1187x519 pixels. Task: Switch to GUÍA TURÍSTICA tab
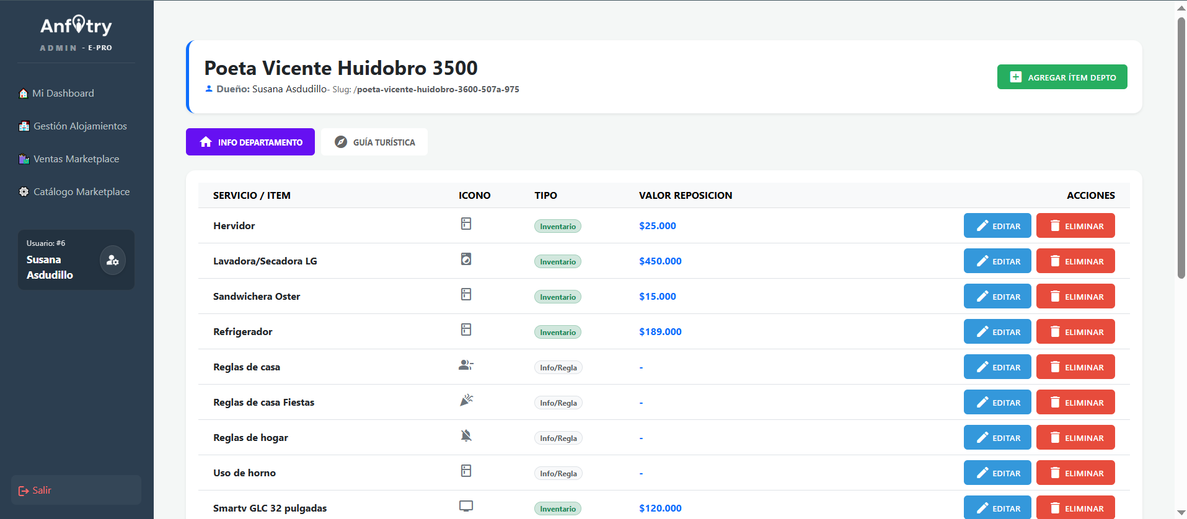(x=374, y=142)
